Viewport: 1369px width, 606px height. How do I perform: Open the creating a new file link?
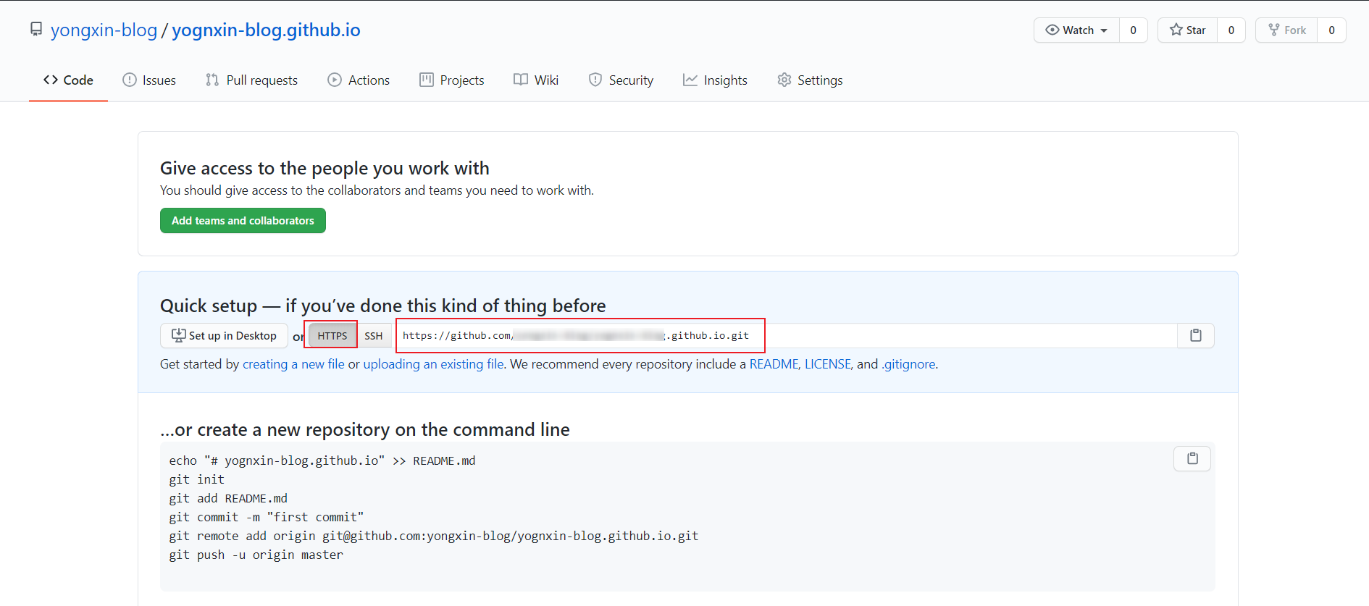coord(293,364)
